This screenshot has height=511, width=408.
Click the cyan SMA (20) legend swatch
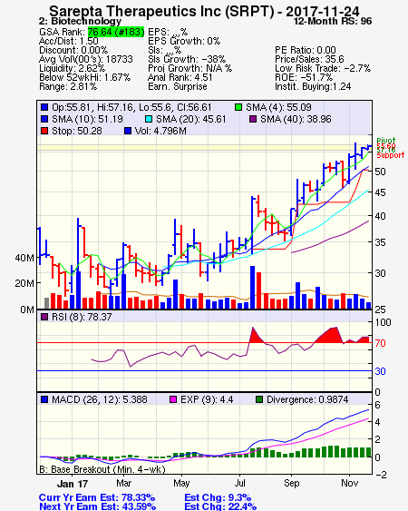coord(149,119)
